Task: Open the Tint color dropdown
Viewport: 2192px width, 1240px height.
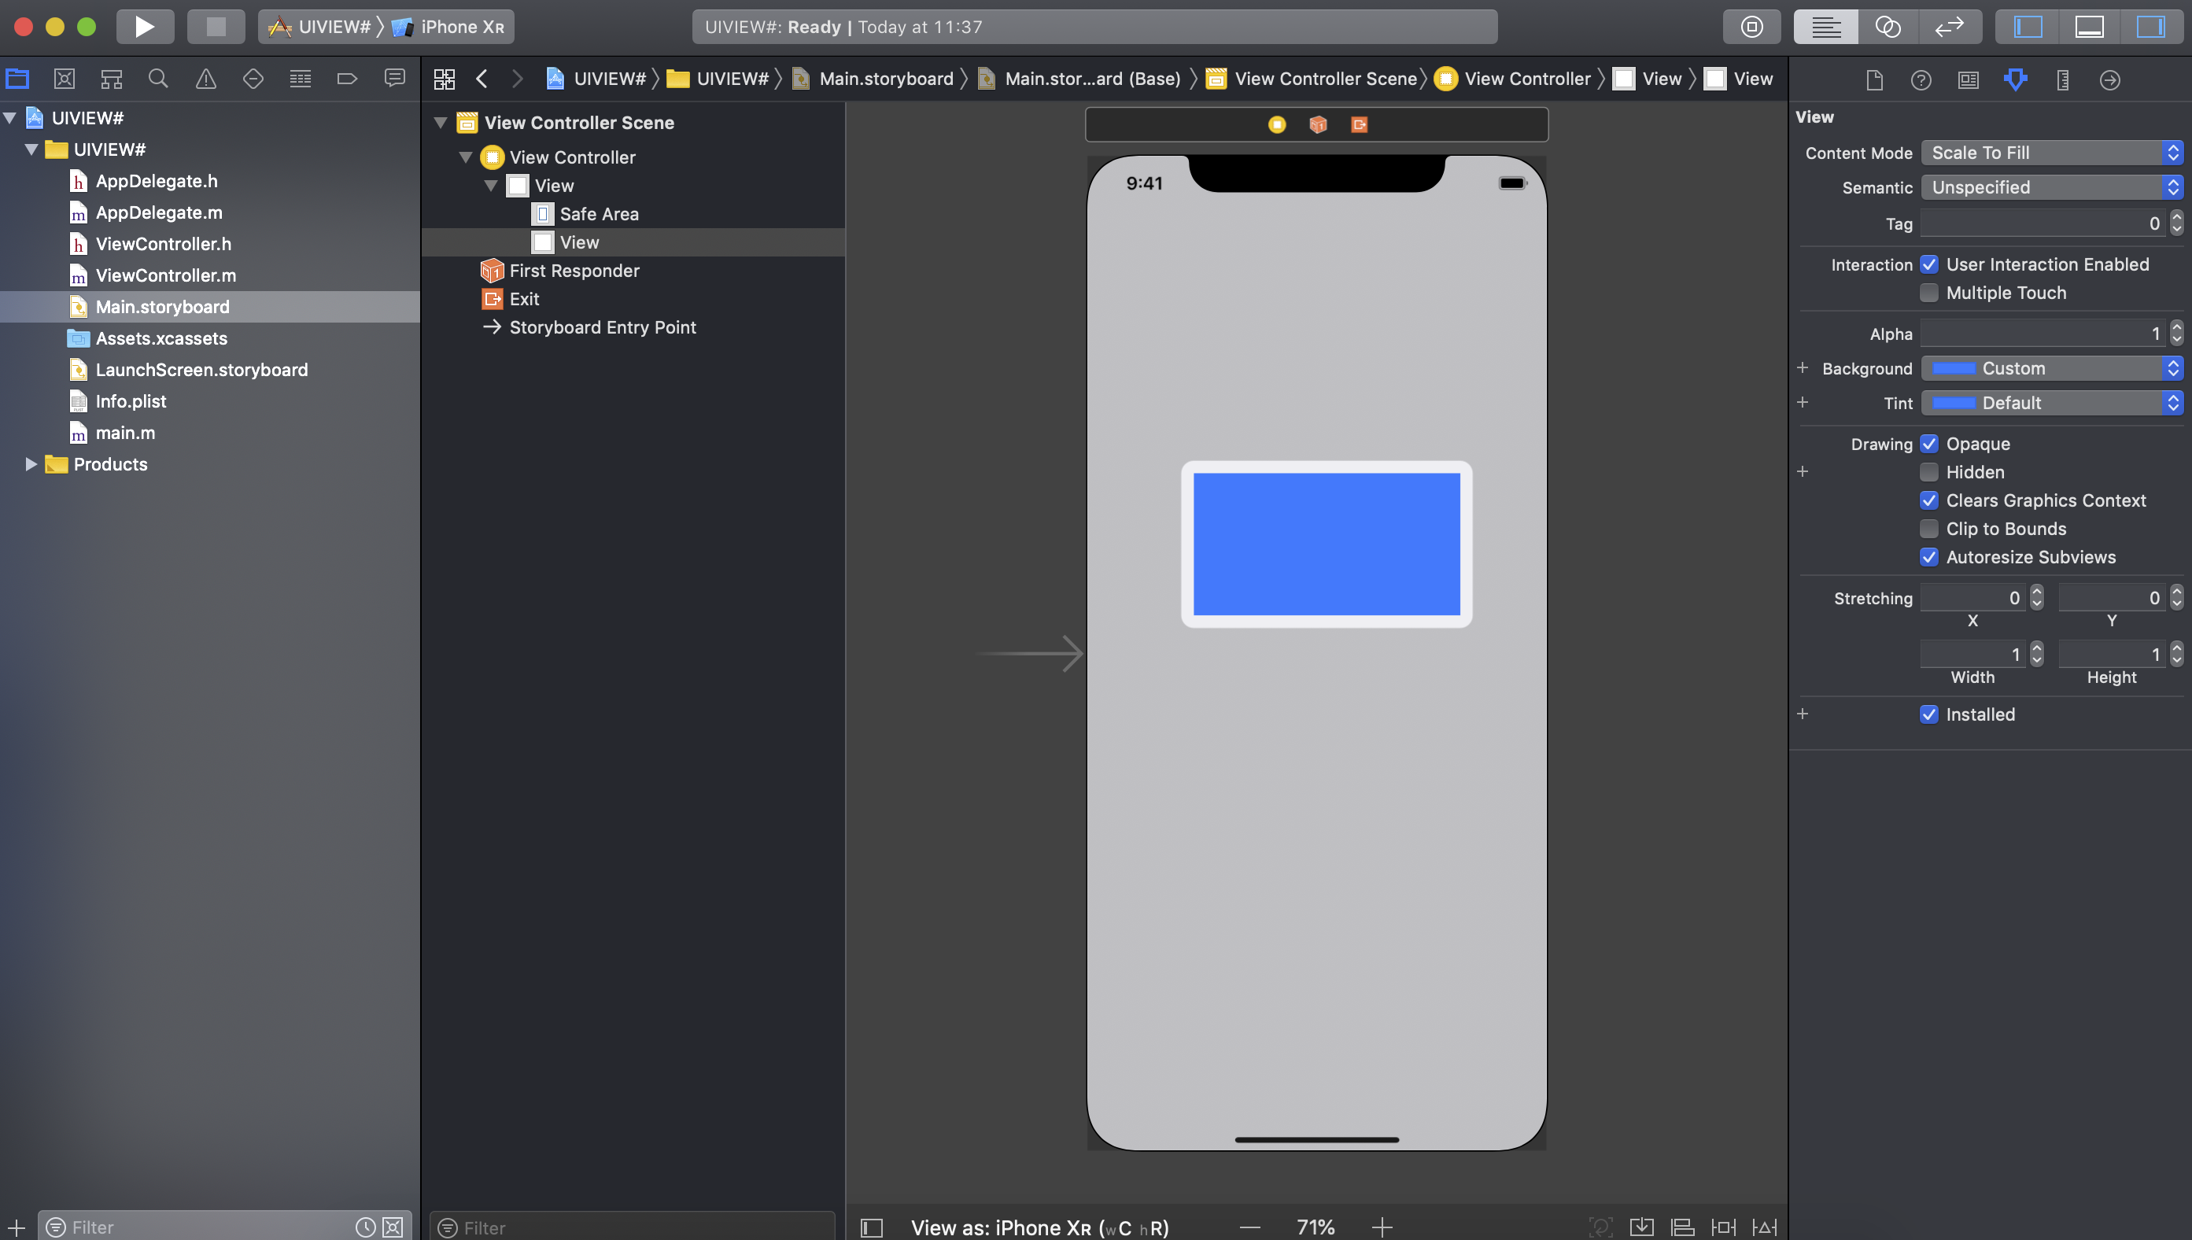Action: coord(2052,403)
